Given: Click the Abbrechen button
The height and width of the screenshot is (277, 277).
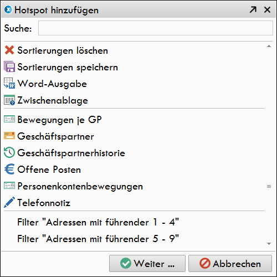Looking at the screenshot, I should click(x=230, y=264).
